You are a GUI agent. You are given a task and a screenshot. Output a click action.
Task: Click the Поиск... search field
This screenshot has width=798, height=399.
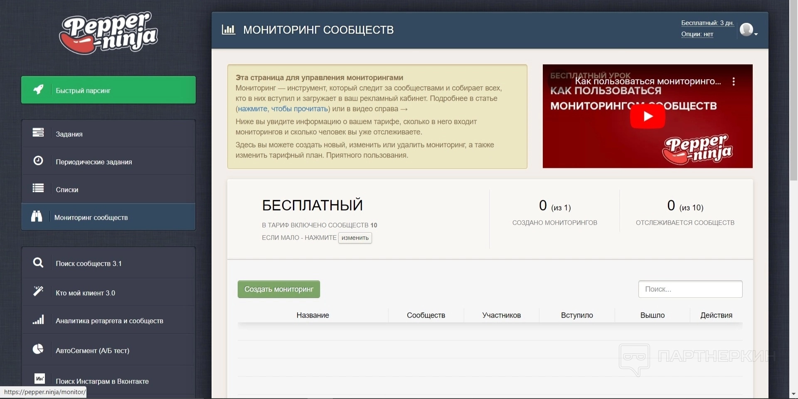coord(690,289)
